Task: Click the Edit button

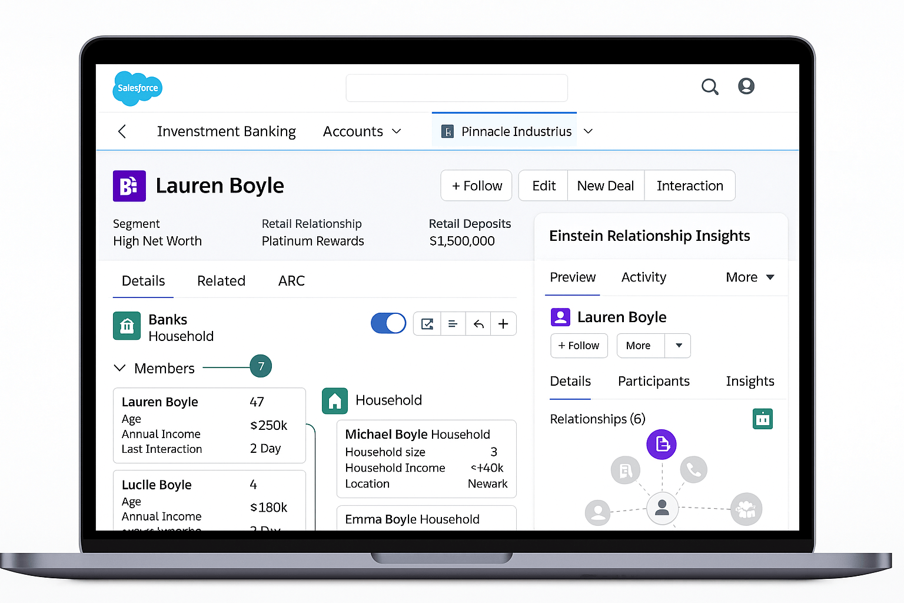Action: (543, 186)
